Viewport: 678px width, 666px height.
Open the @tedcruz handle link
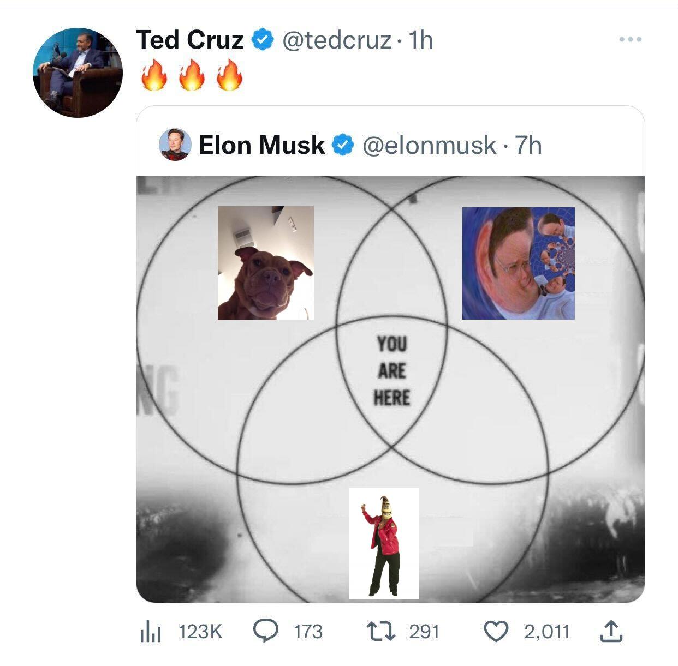pos(336,40)
